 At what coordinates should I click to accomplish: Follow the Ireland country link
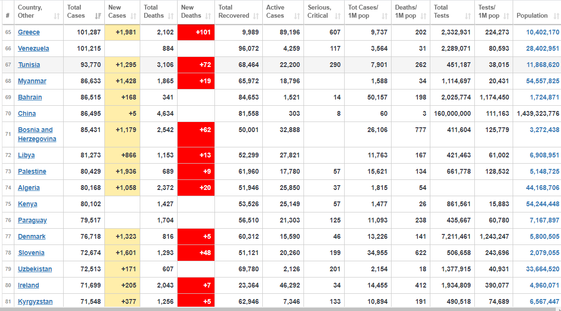[29, 285]
